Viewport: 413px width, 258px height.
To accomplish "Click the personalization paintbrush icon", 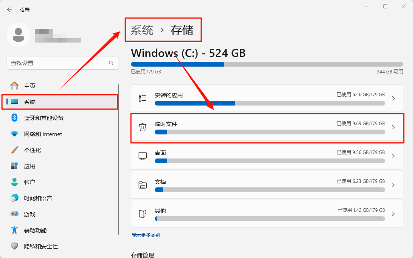I will coord(14,150).
